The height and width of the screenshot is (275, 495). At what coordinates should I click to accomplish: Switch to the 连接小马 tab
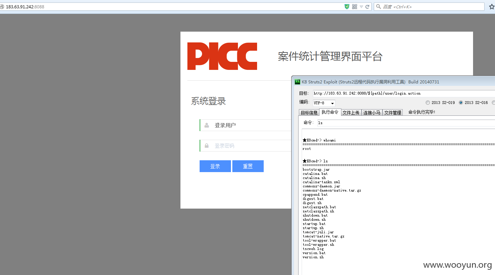[x=372, y=113]
